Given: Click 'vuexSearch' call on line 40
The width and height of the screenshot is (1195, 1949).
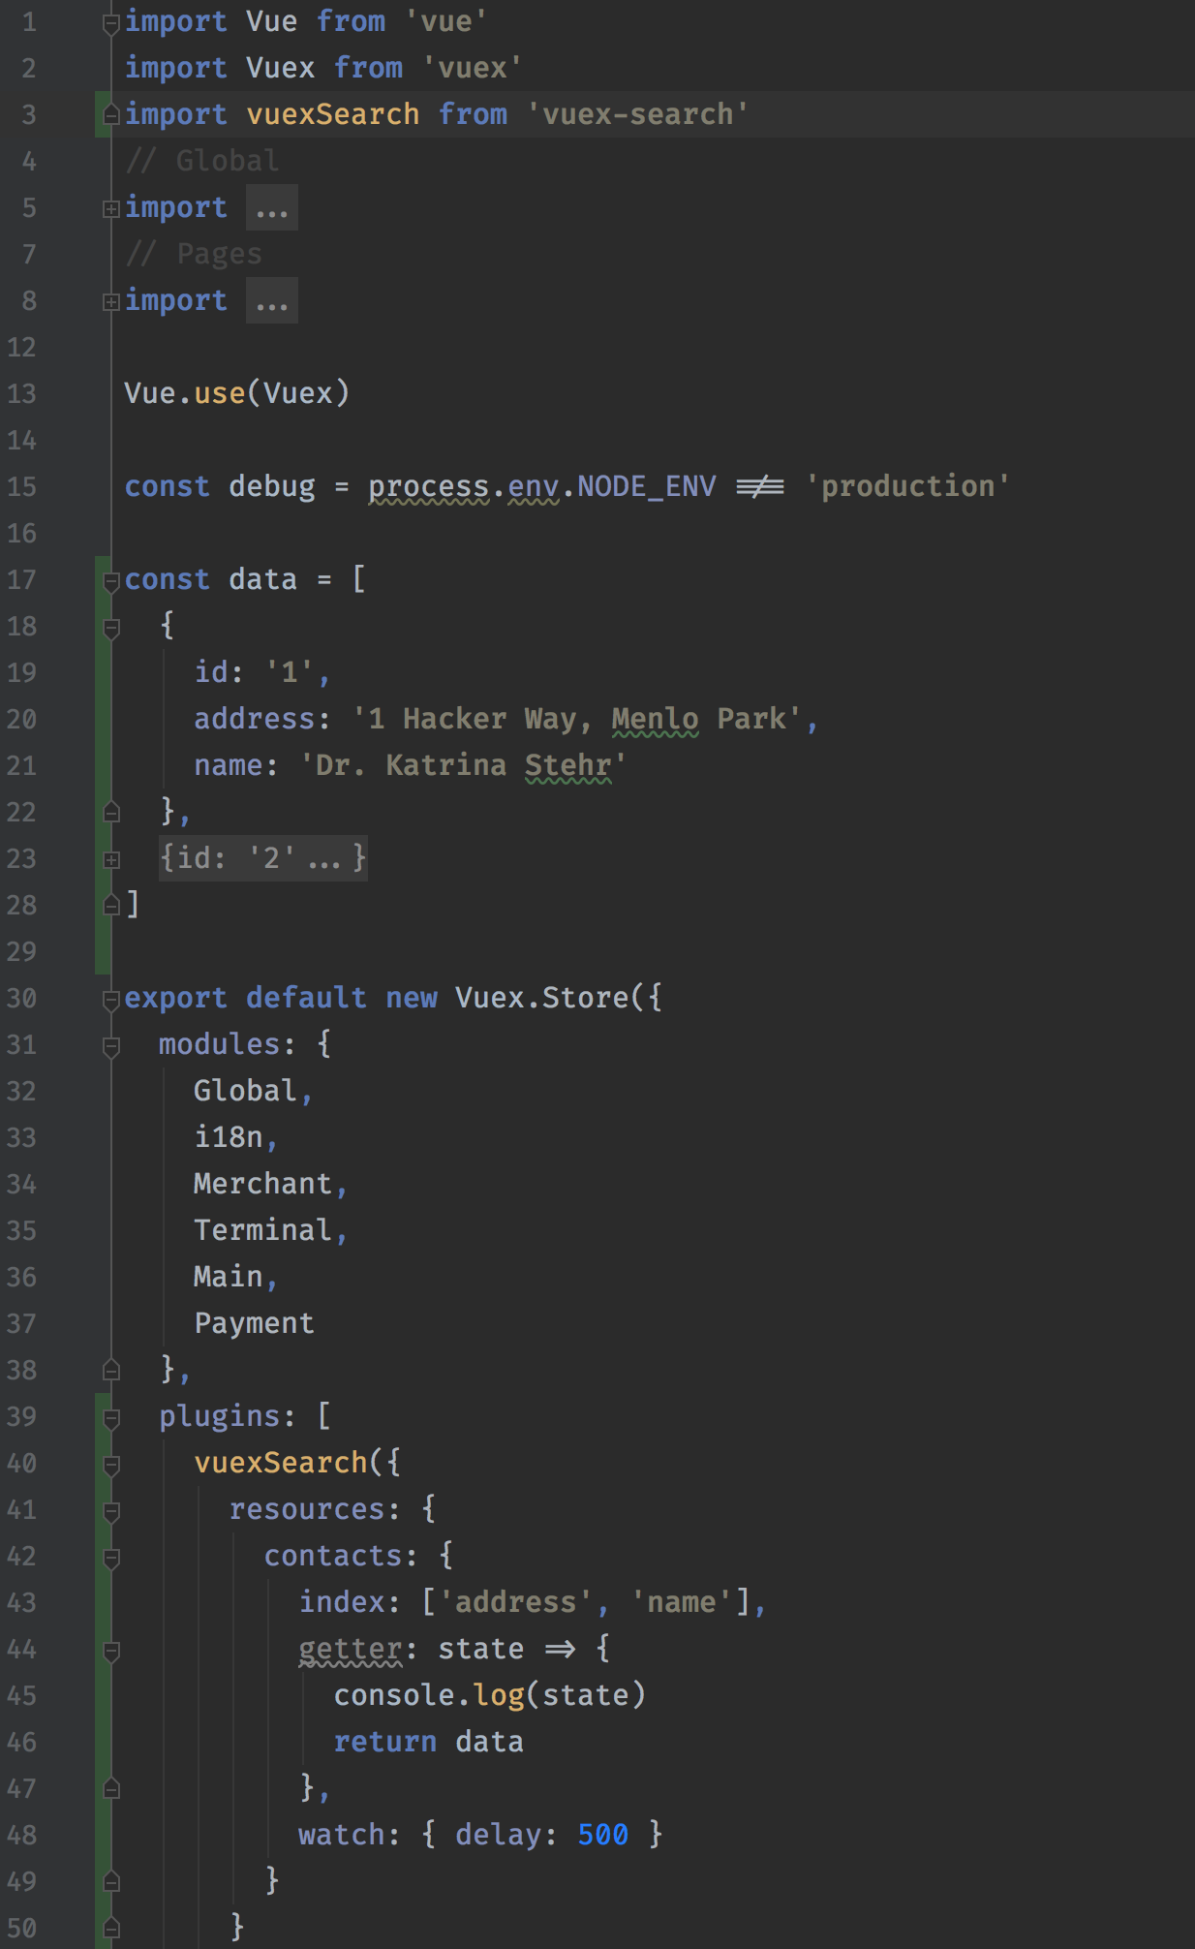Looking at the screenshot, I should pyautogui.click(x=281, y=1463).
